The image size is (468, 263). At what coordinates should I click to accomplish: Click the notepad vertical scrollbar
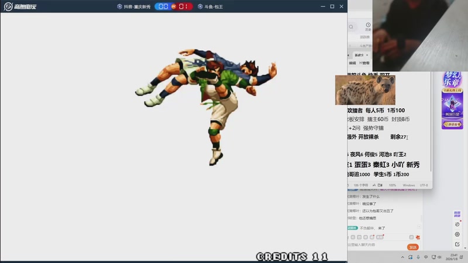point(431,121)
